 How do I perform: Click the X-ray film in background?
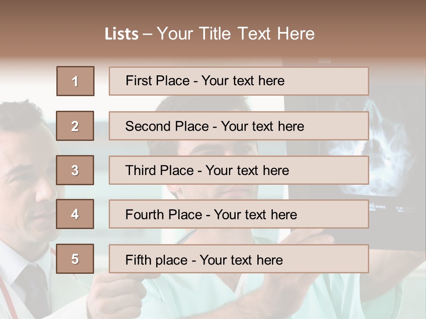pos(390,146)
